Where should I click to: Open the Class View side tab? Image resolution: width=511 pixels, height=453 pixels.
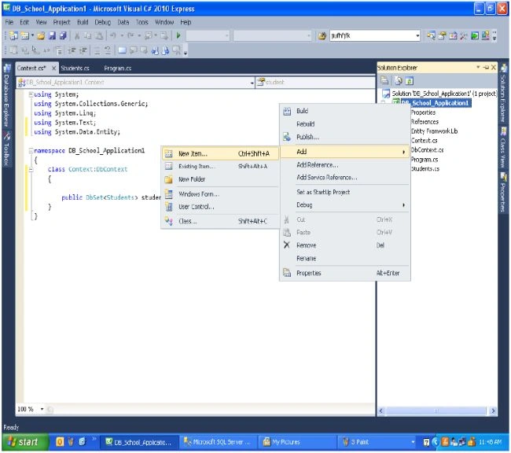coord(503,148)
